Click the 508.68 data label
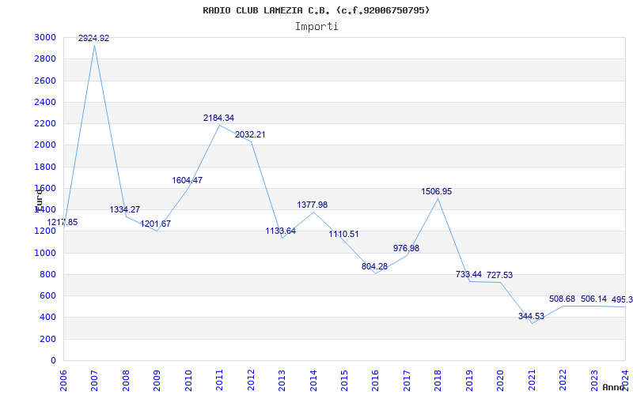The width and height of the screenshot is (633, 395). pyautogui.click(x=563, y=299)
